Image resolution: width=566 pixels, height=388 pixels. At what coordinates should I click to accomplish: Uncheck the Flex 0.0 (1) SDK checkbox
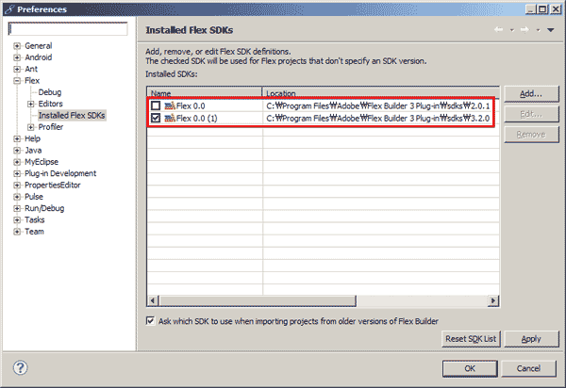(156, 118)
